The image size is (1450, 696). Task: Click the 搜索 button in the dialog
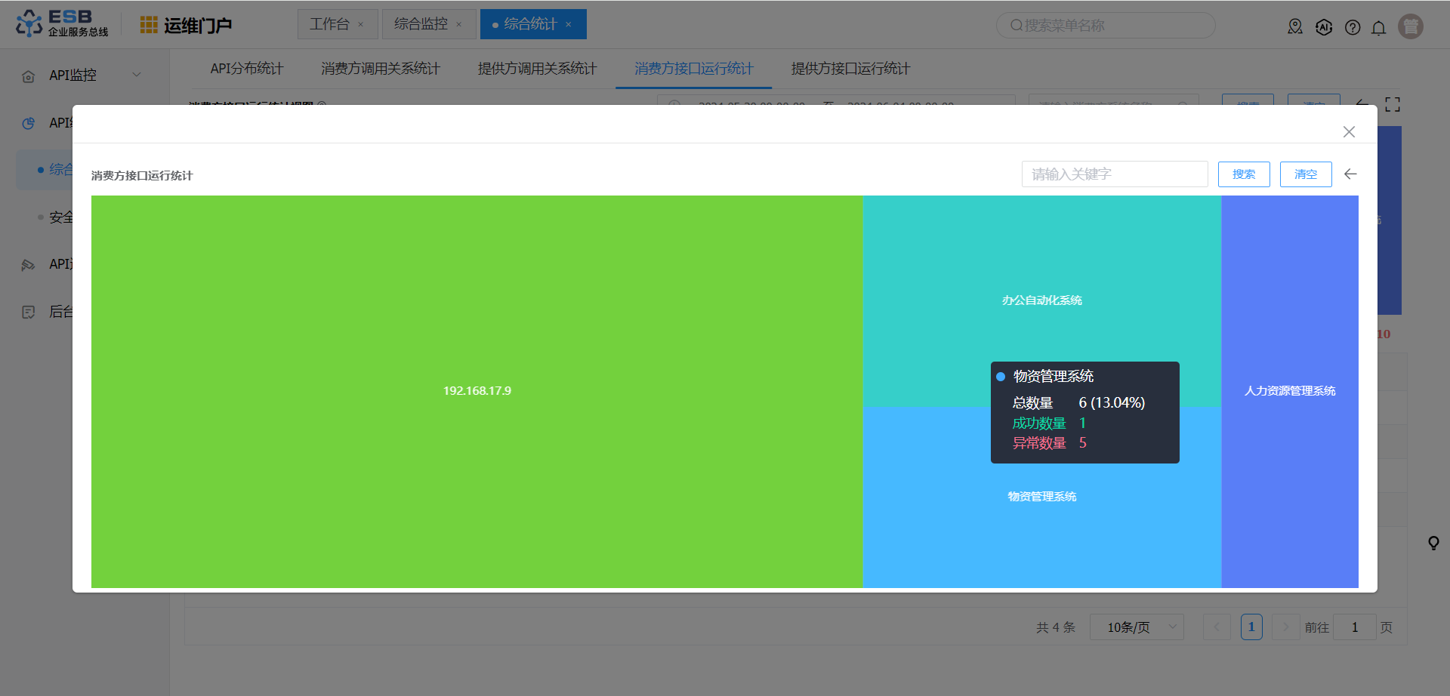pyautogui.click(x=1243, y=174)
